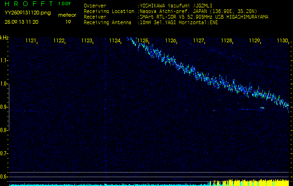
Task: Select the 1121 time marker
Action: pos(31,41)
